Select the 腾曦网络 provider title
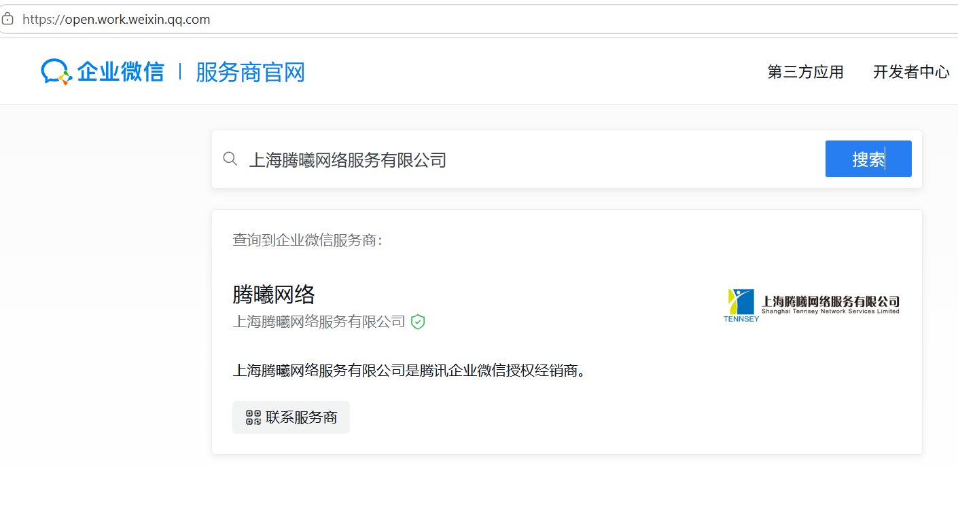The height and width of the screenshot is (526, 958). point(274,295)
